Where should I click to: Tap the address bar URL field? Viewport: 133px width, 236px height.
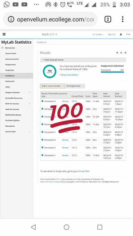50,19
